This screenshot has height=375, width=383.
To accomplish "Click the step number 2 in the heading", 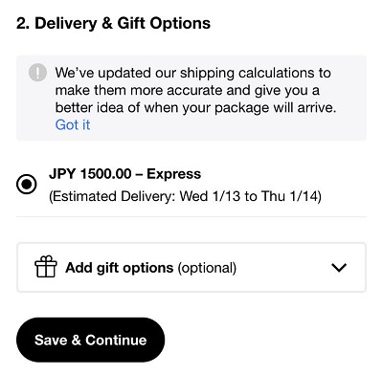I will tap(23, 23).
